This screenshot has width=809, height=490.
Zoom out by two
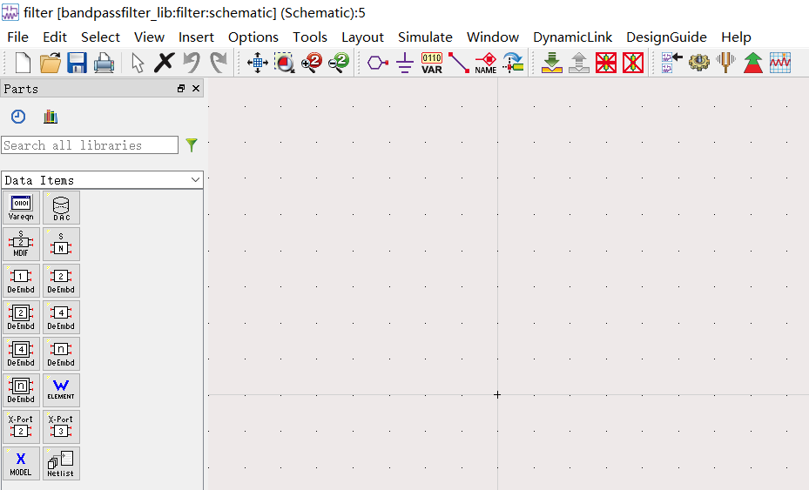[x=339, y=63]
